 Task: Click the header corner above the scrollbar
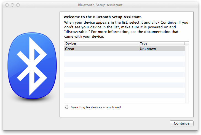point(187,44)
